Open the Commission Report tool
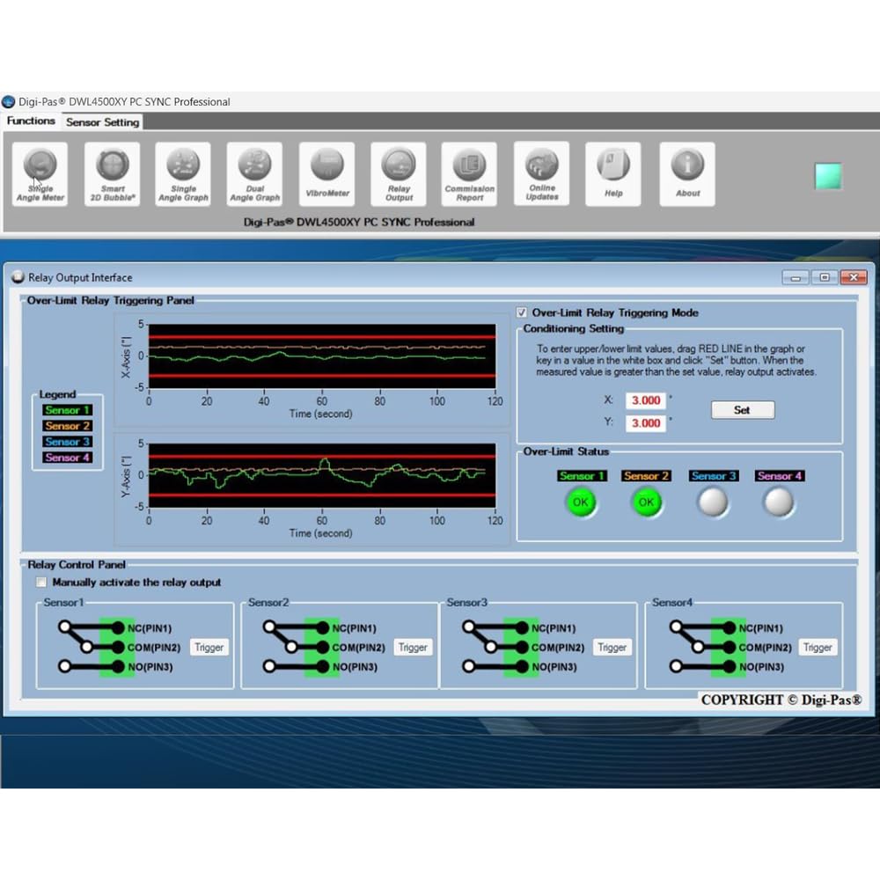 (469, 174)
